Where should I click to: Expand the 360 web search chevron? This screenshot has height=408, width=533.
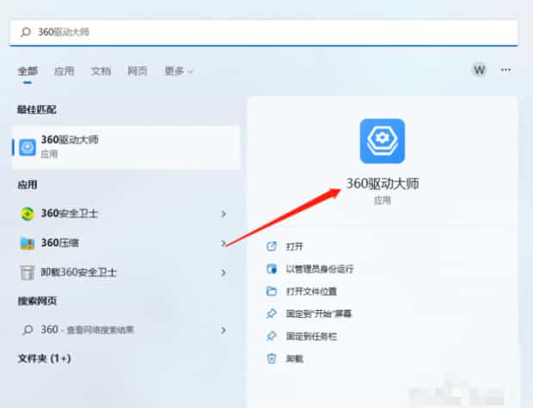coord(224,330)
